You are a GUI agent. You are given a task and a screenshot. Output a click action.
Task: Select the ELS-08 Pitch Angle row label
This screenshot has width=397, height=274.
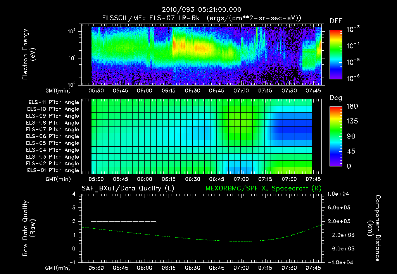[53, 123]
